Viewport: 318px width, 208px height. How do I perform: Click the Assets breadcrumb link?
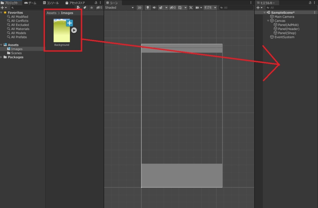pyautogui.click(x=51, y=13)
